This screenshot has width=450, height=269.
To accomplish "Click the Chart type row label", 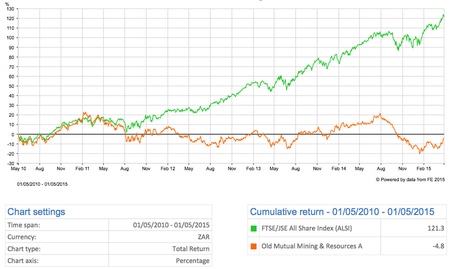I will coord(24,249).
